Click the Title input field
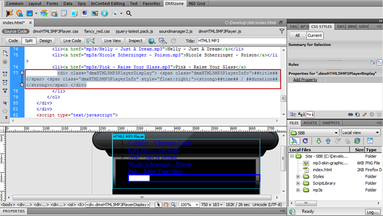383x216 pixels. pos(242,41)
